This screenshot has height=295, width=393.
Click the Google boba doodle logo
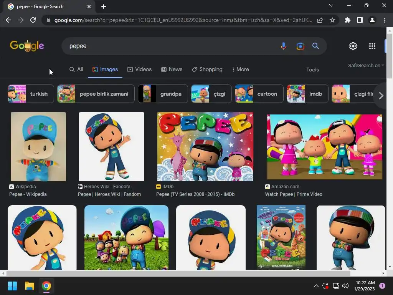[x=27, y=46]
